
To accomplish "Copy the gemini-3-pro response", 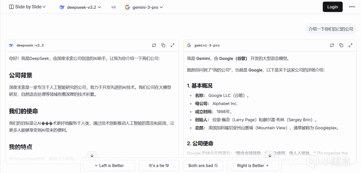I will (341, 45).
